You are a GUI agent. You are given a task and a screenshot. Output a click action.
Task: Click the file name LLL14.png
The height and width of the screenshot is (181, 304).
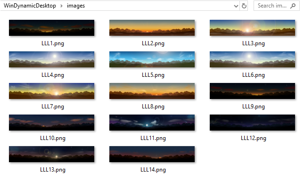point(153,170)
